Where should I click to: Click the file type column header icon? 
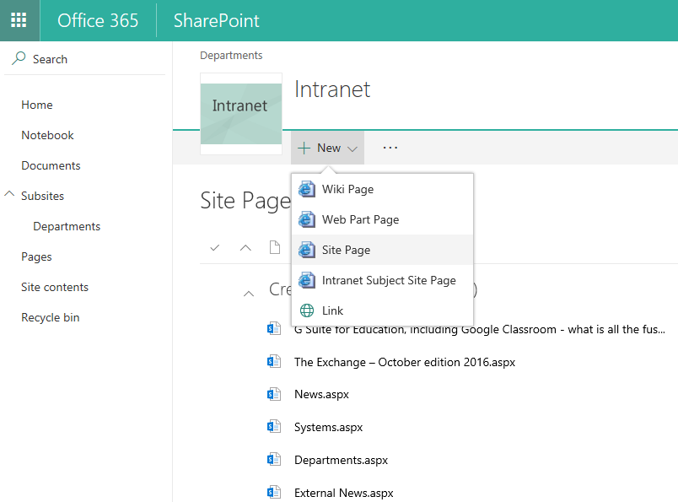click(275, 247)
